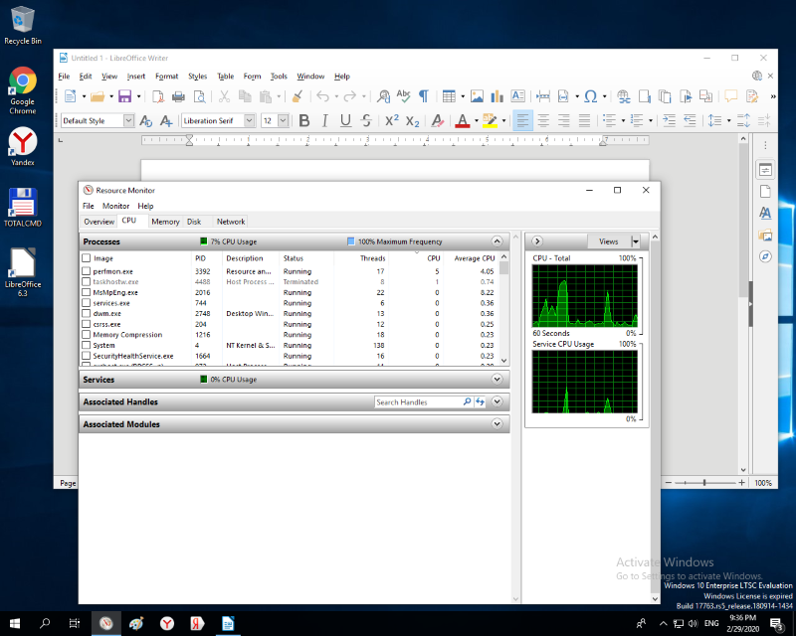
Task: Expand the Services section
Action: pos(497,380)
